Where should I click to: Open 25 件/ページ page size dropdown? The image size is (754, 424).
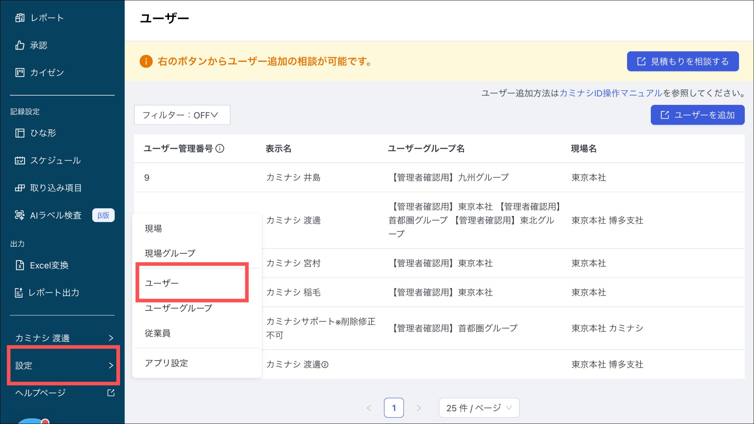pyautogui.click(x=479, y=408)
